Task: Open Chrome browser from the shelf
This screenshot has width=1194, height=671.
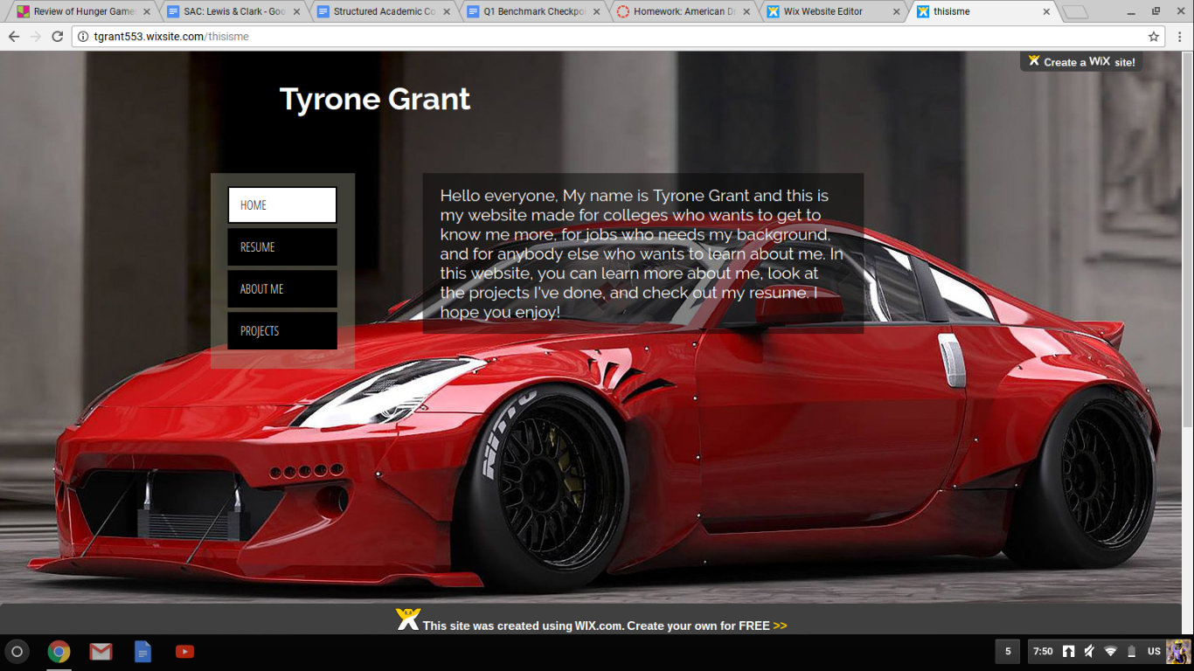Action: pyautogui.click(x=59, y=652)
